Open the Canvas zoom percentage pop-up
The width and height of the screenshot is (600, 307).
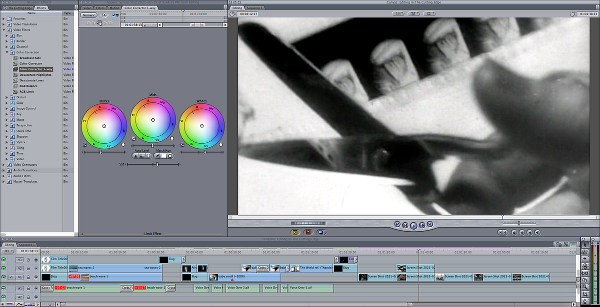coord(398,14)
